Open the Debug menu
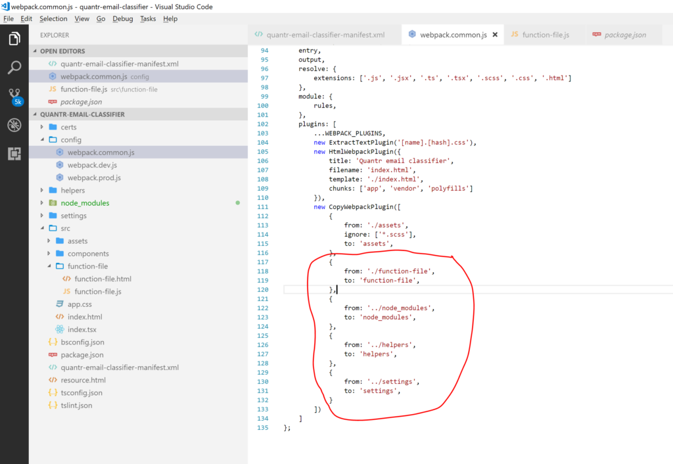This screenshot has width=673, height=464. tap(123, 18)
